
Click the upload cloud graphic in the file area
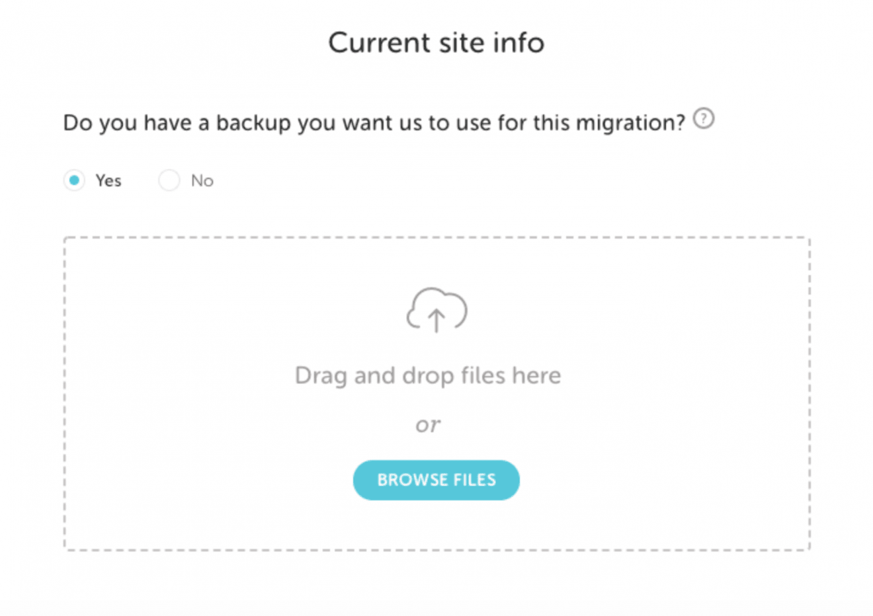coord(436,309)
